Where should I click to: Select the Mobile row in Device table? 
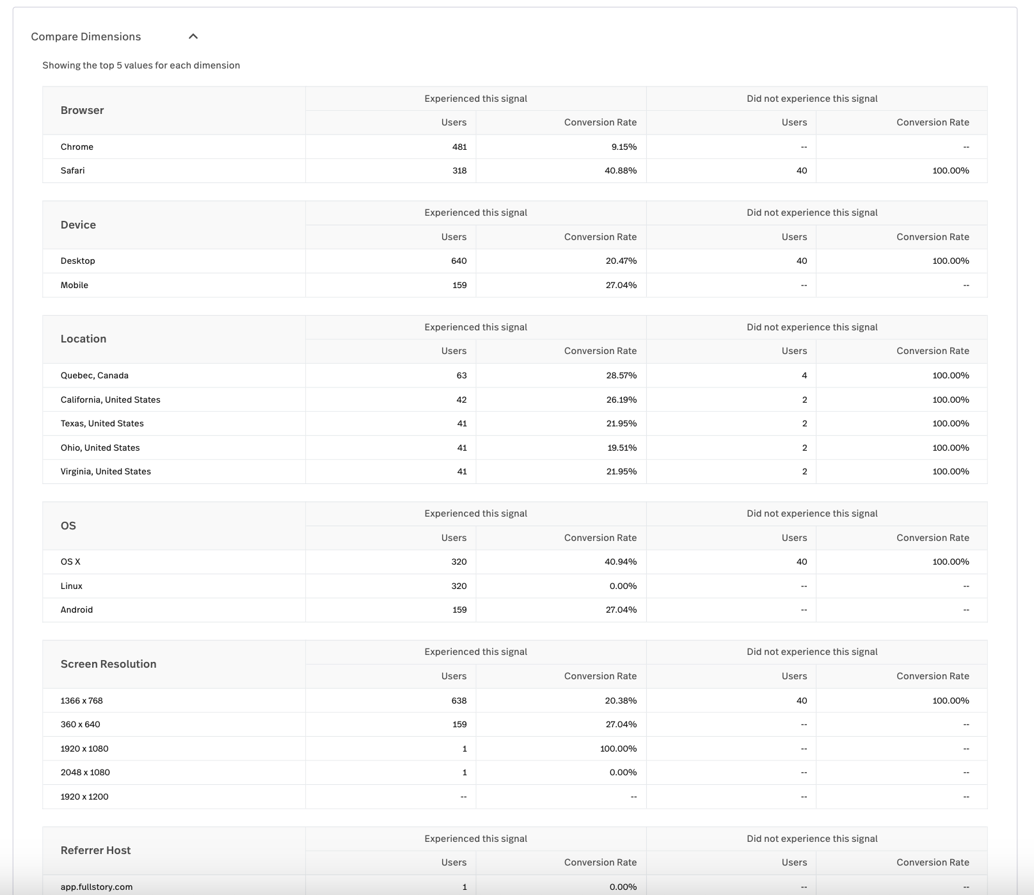75,285
